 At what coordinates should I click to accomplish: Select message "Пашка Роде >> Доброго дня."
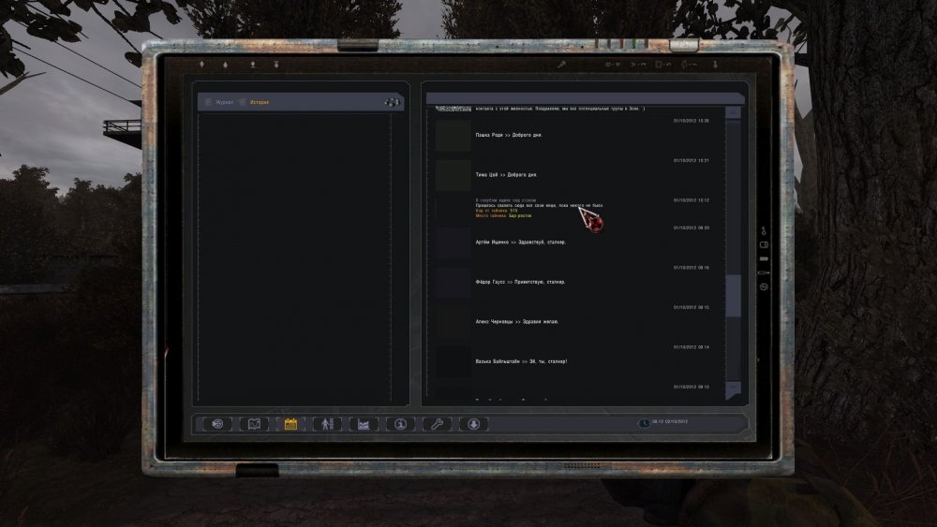(x=509, y=135)
